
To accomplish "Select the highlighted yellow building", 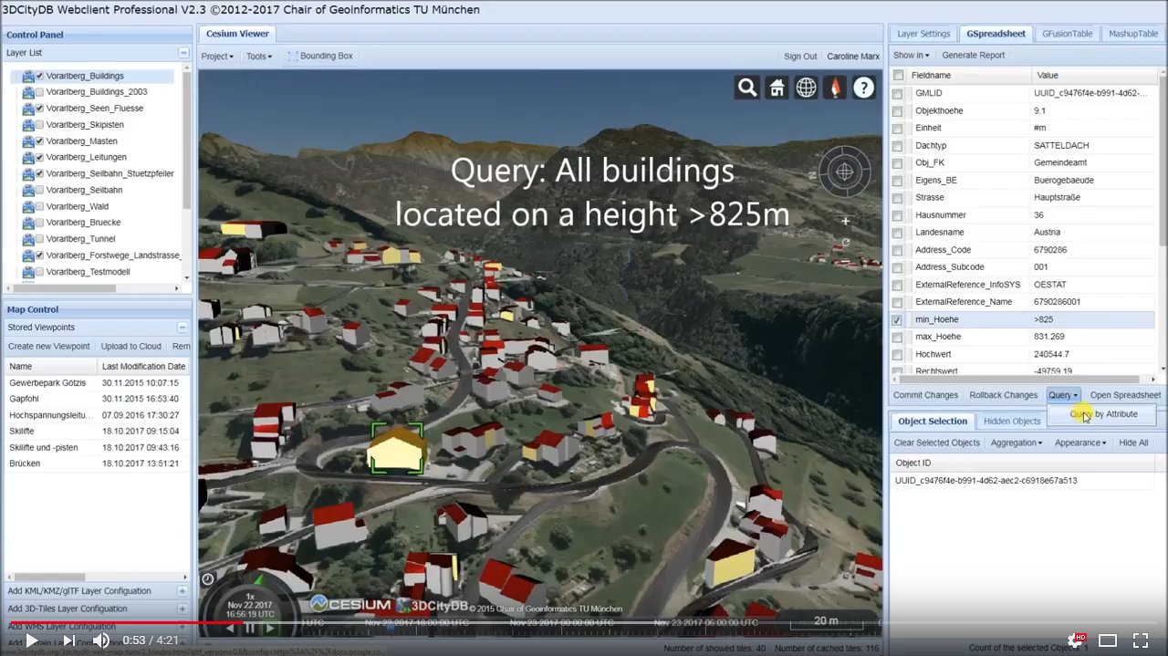I will 396,449.
